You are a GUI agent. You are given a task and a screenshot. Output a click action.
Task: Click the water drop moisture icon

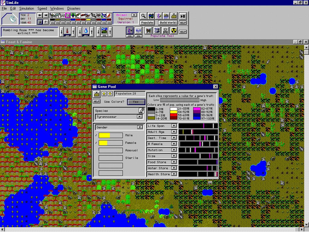86,31
